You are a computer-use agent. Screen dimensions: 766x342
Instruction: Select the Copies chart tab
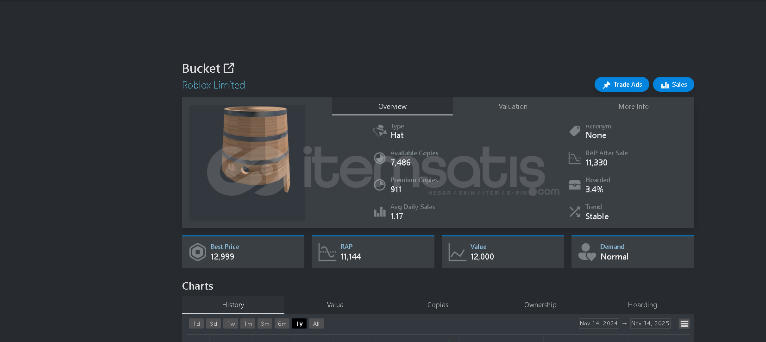(438, 305)
